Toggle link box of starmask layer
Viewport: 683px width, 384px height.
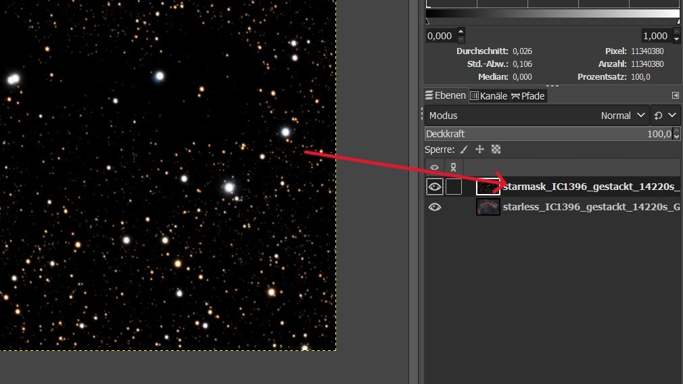454,187
